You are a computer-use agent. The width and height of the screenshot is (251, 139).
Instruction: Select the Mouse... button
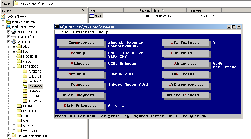pyautogui.click(x=80, y=85)
